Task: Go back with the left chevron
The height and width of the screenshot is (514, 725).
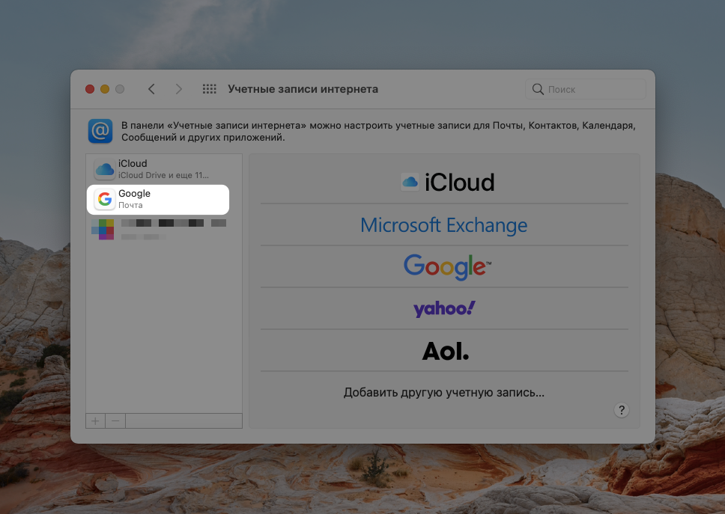Action: [x=151, y=89]
